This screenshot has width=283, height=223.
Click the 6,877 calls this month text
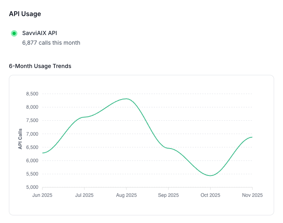point(51,43)
